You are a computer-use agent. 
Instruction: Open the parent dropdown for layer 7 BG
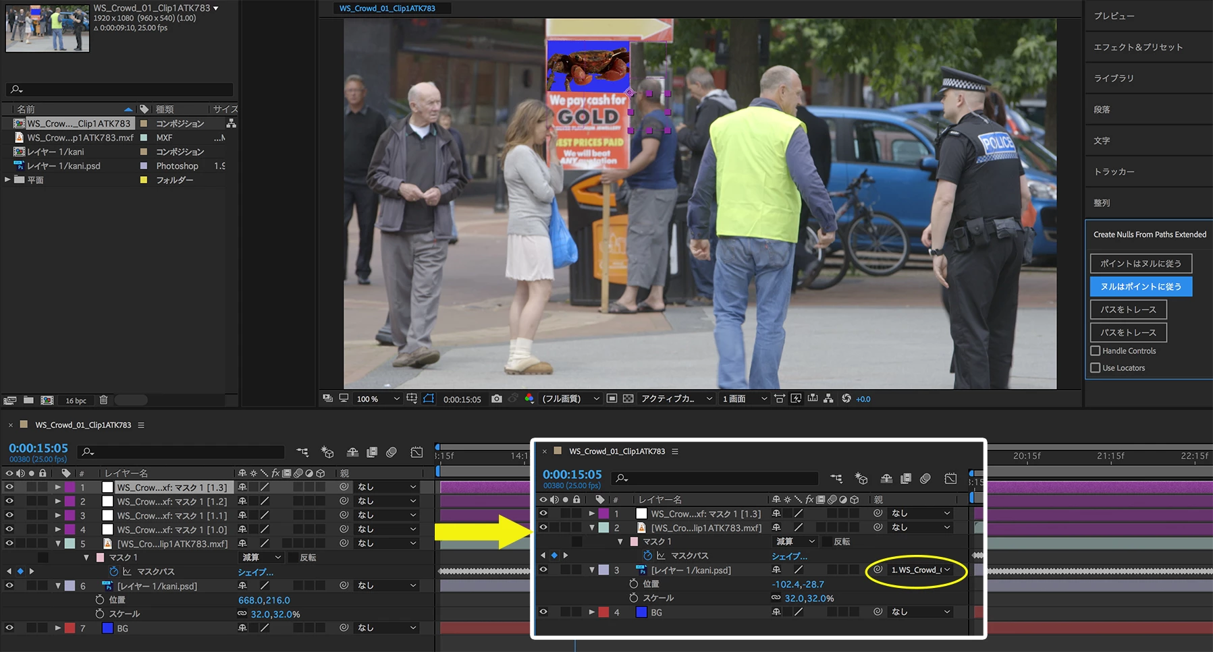point(387,628)
